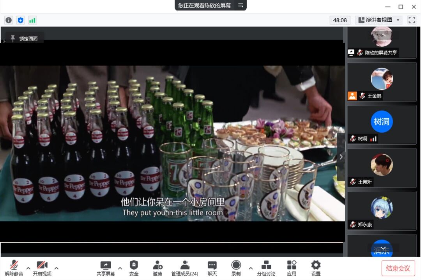Screen dimensions: 421x280
Task: Unmute with 解除静音 microphone button
Action: 14,268
